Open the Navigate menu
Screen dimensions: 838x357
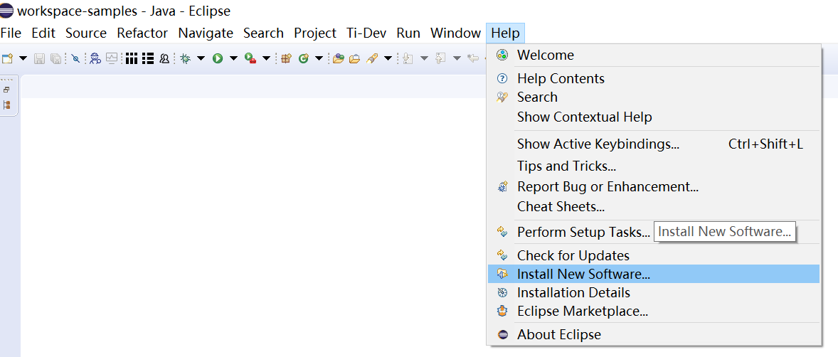206,33
